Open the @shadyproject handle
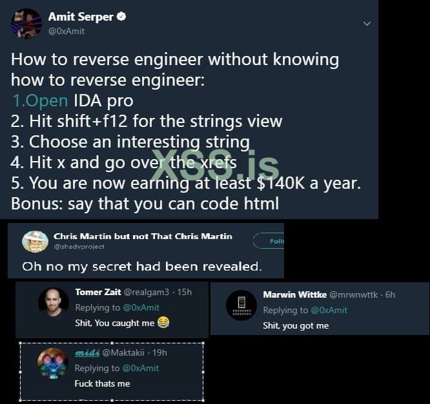 coord(79,247)
